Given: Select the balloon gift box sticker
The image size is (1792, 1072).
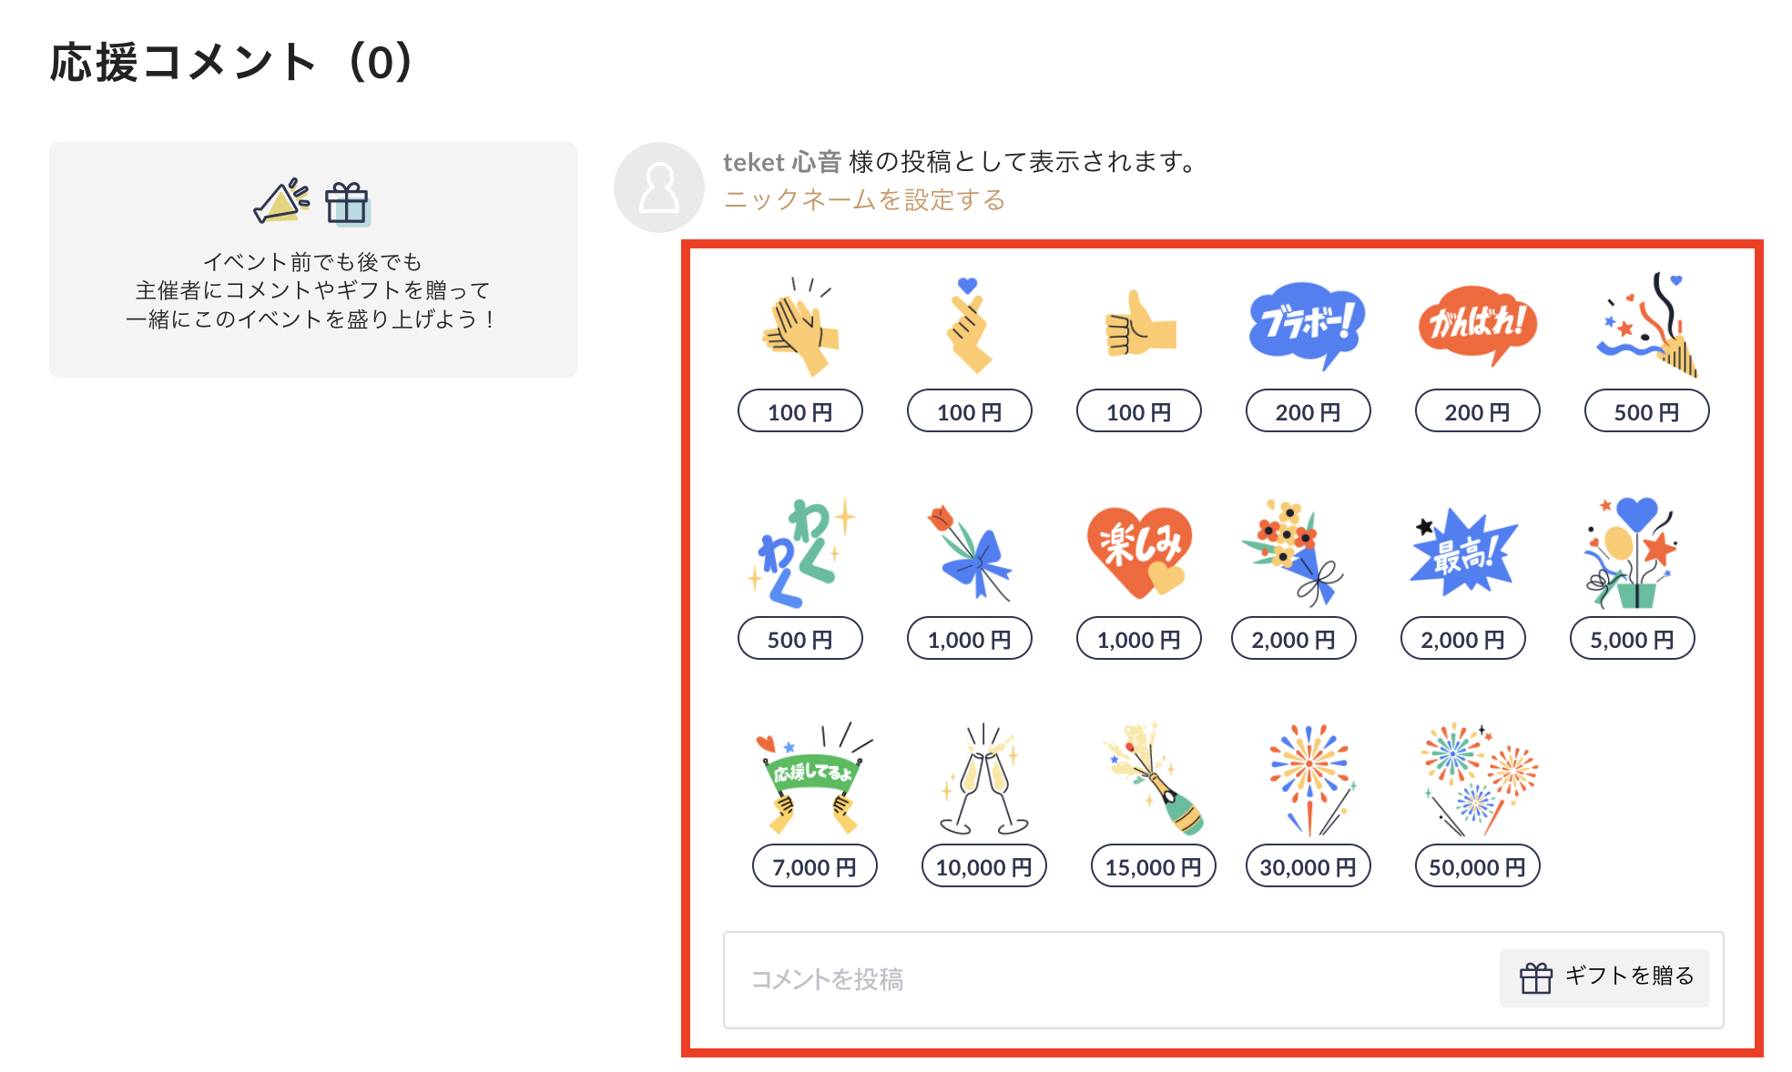Looking at the screenshot, I should pos(1632,552).
